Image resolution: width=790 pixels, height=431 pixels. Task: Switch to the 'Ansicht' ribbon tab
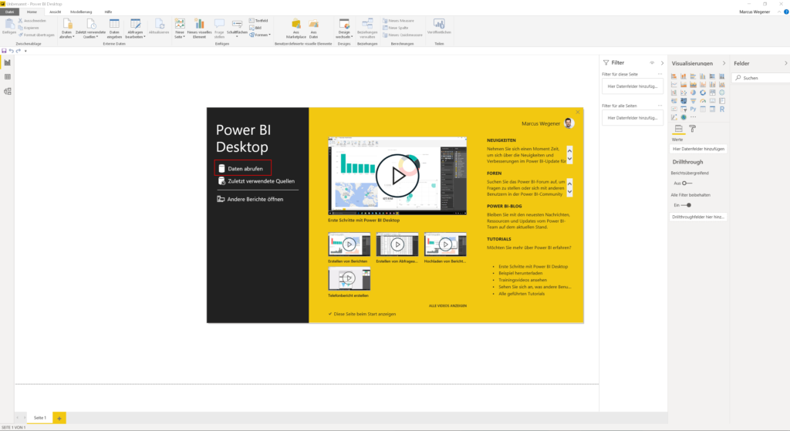56,12
